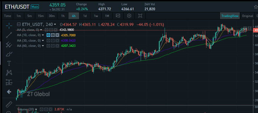This screenshot has height=113, width=258.
Task: Click the ETH/USDT pair name
Action: [x=17, y=7]
